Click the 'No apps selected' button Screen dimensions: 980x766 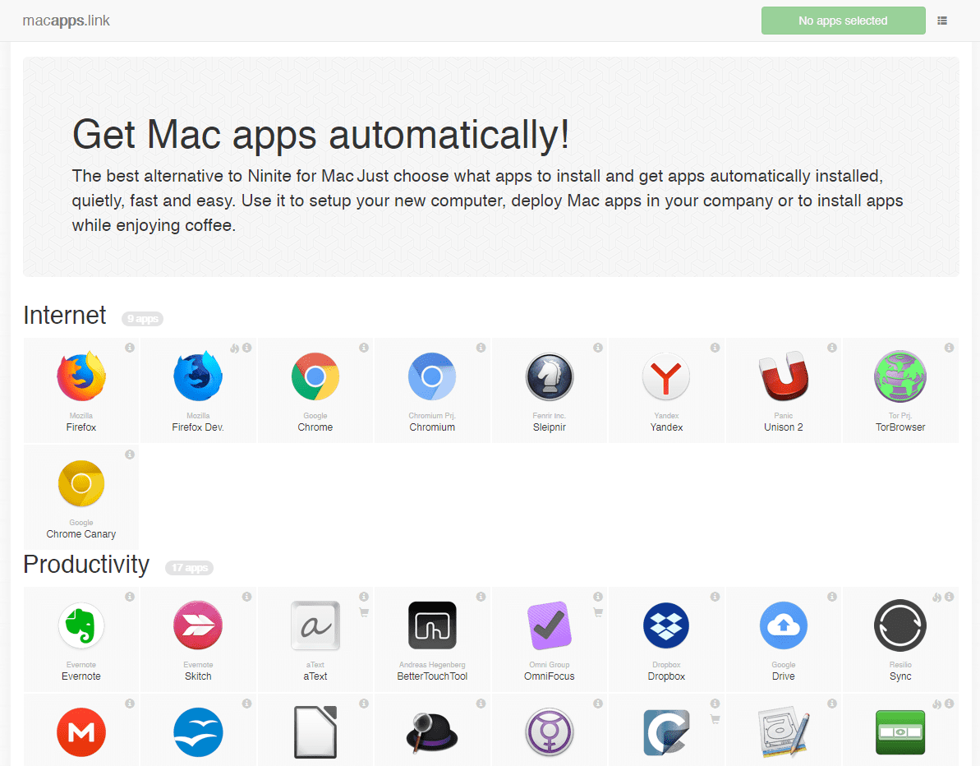coord(843,21)
